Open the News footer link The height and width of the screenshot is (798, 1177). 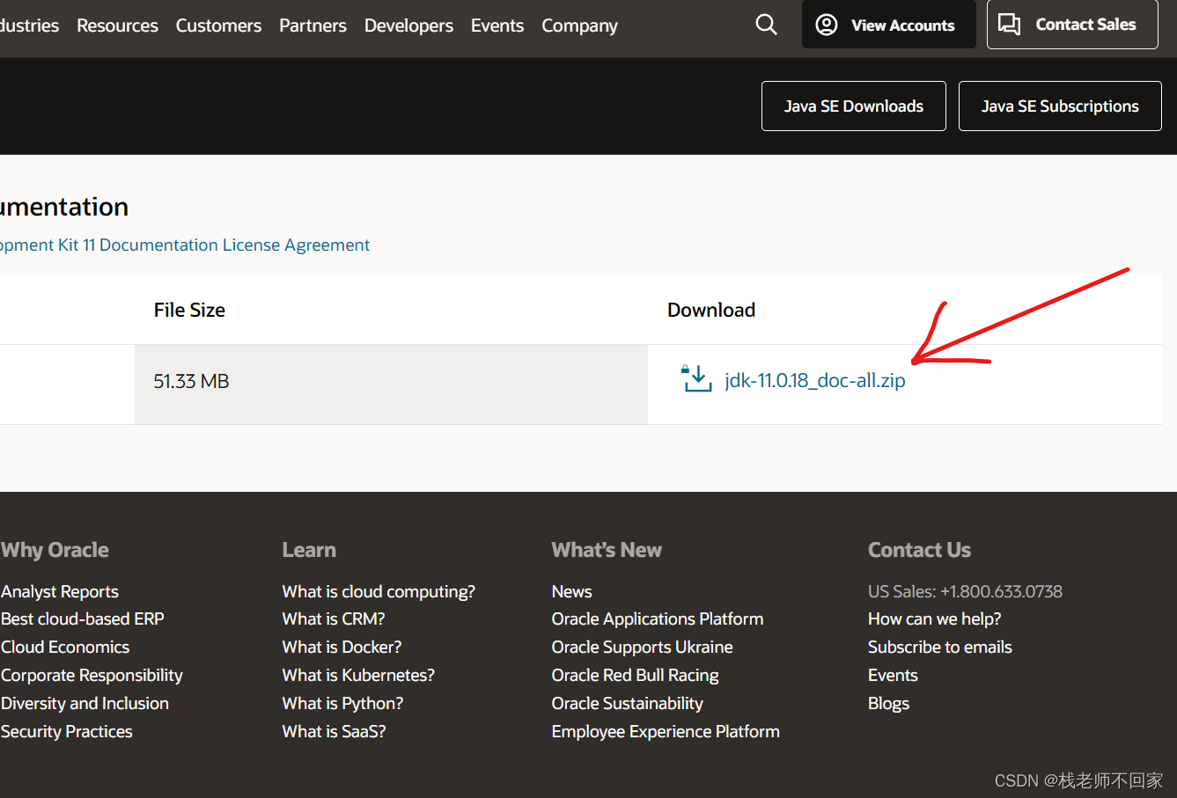(572, 592)
